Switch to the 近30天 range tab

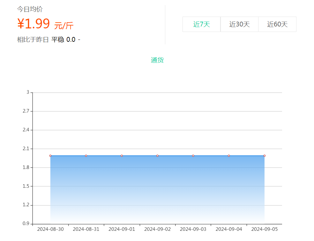tap(239, 24)
